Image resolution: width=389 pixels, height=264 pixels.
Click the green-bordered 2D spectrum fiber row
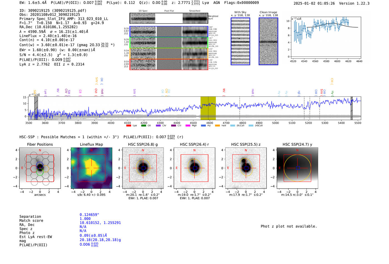pyautogui.click(x=169, y=43)
